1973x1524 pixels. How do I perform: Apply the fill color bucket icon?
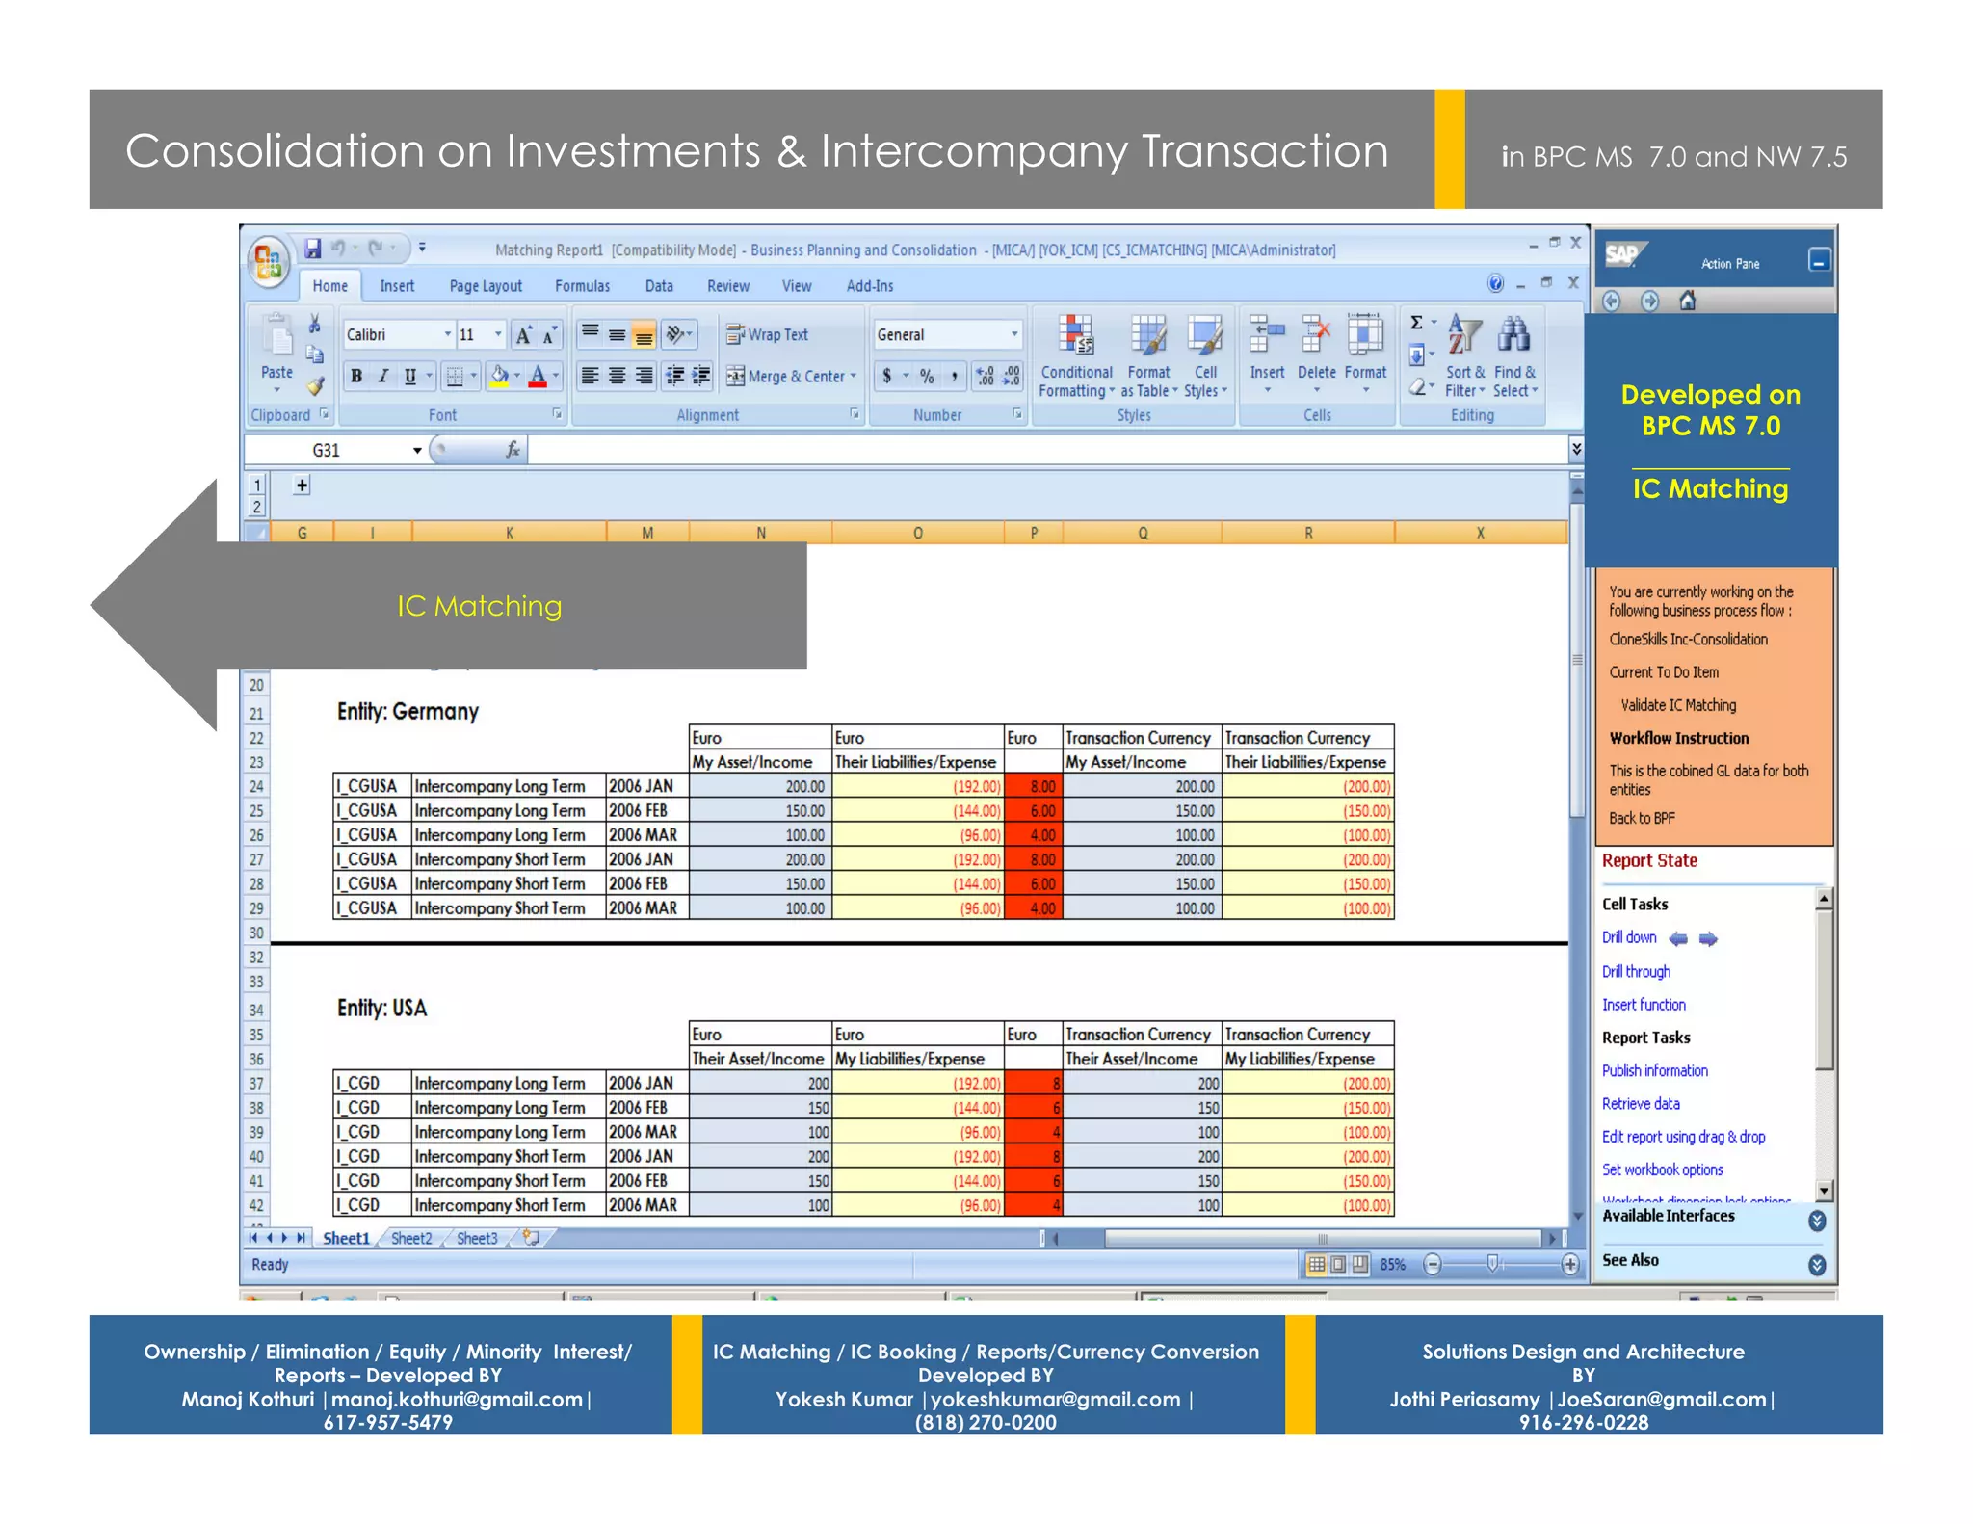pyautogui.click(x=499, y=376)
